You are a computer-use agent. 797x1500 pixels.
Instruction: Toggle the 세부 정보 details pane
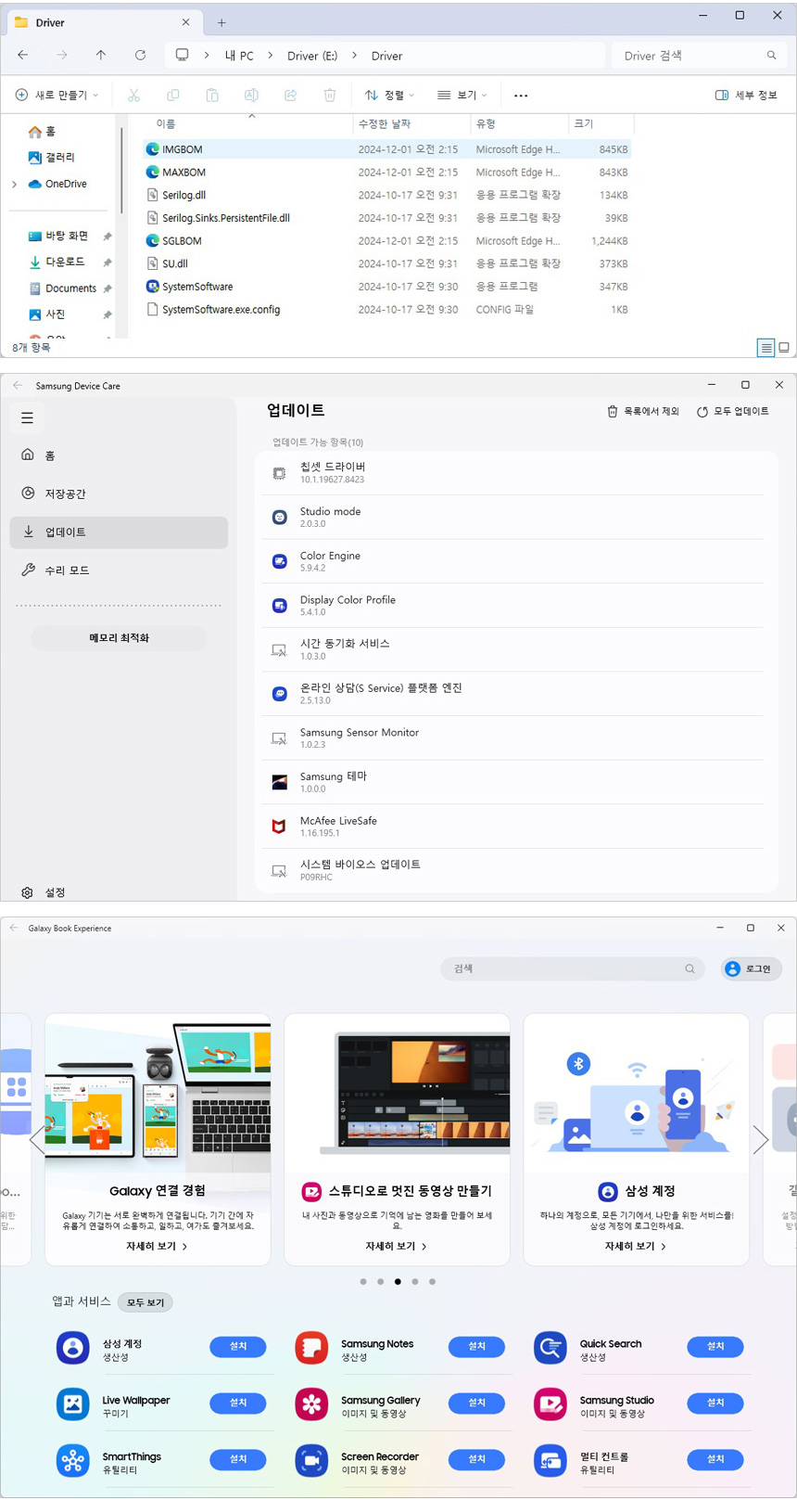[746, 96]
